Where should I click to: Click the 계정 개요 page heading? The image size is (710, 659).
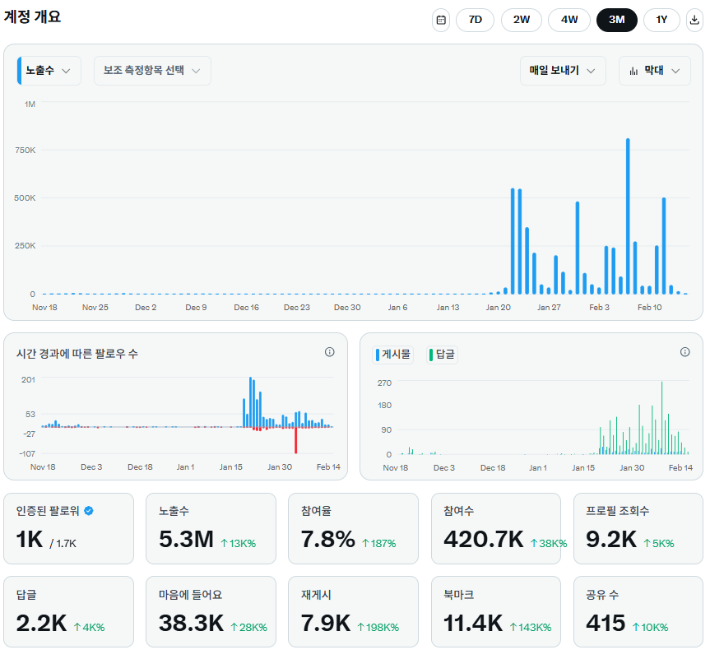click(x=32, y=17)
